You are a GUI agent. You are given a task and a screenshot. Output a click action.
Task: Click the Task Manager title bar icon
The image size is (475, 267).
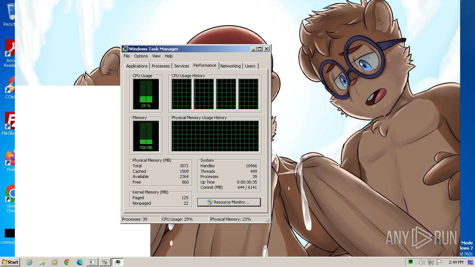point(125,49)
